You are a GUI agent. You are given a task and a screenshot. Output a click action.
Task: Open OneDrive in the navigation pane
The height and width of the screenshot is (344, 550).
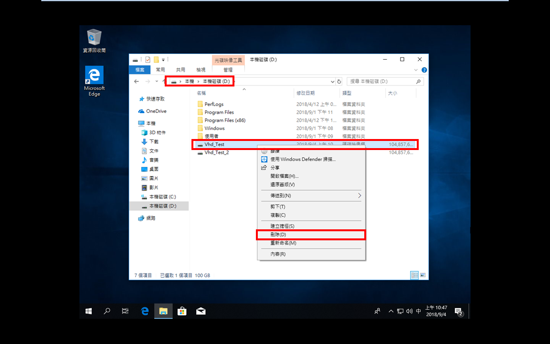point(156,111)
